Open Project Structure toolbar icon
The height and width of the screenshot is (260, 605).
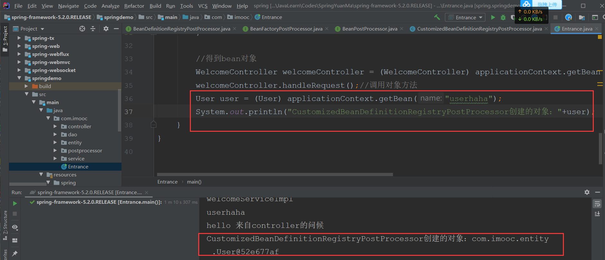582,17
